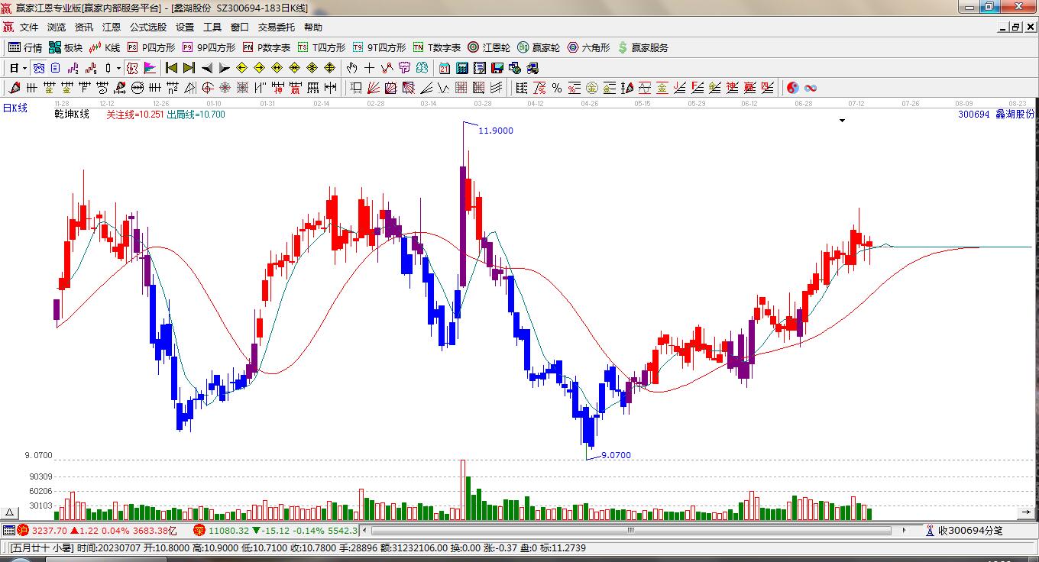Click the scrollbar right arrow

[905, 530]
